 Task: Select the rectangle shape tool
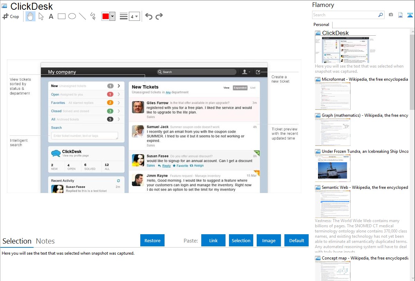(62, 16)
